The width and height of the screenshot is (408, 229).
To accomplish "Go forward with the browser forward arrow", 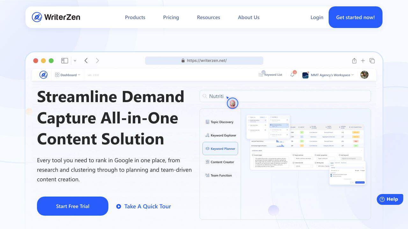I will click(98, 60).
